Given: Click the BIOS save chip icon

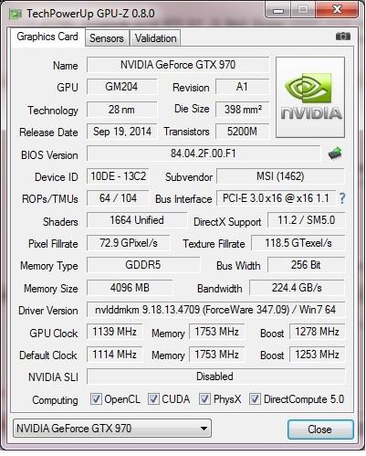Looking at the screenshot, I should 335,154.
